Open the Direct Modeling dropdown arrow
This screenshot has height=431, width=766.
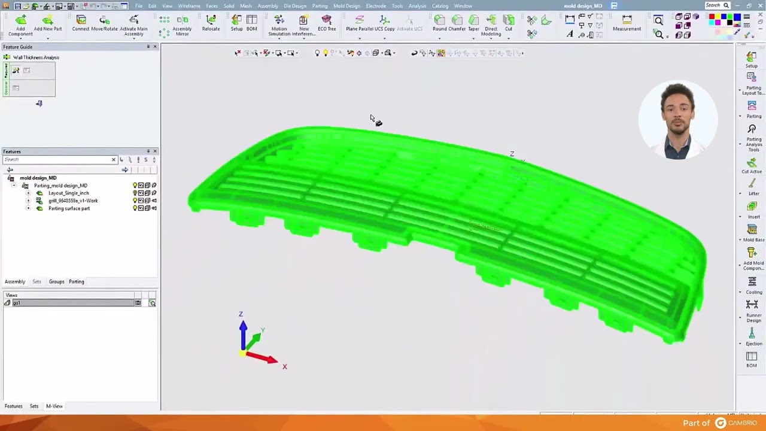[491, 39]
